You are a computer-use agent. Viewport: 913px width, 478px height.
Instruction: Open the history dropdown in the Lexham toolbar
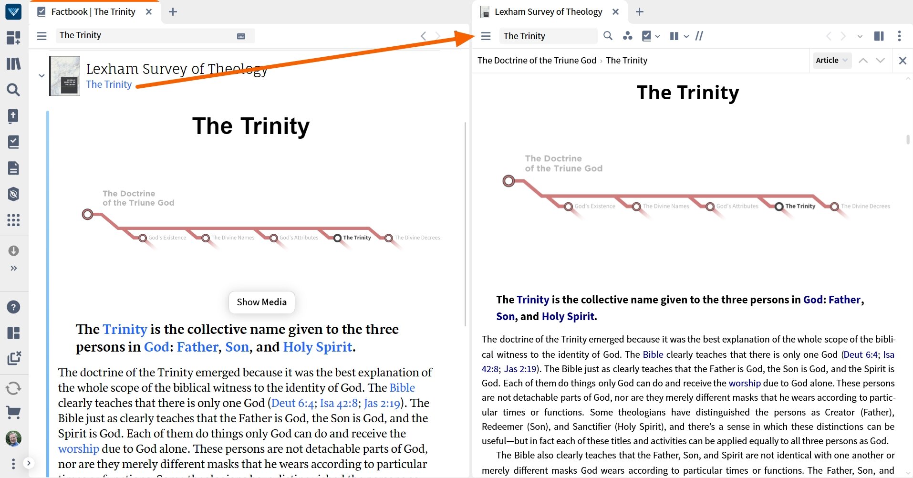(x=860, y=36)
